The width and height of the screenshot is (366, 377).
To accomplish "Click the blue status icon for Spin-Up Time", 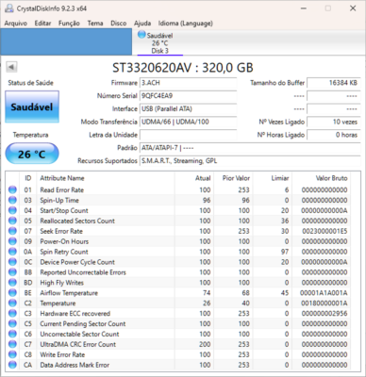I will click(12, 200).
